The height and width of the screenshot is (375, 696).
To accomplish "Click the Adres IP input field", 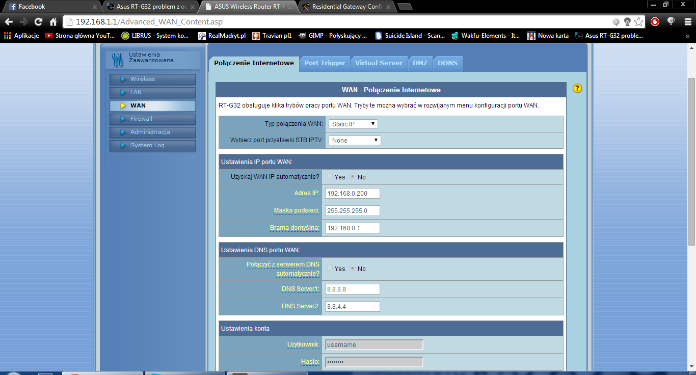I will (x=353, y=193).
